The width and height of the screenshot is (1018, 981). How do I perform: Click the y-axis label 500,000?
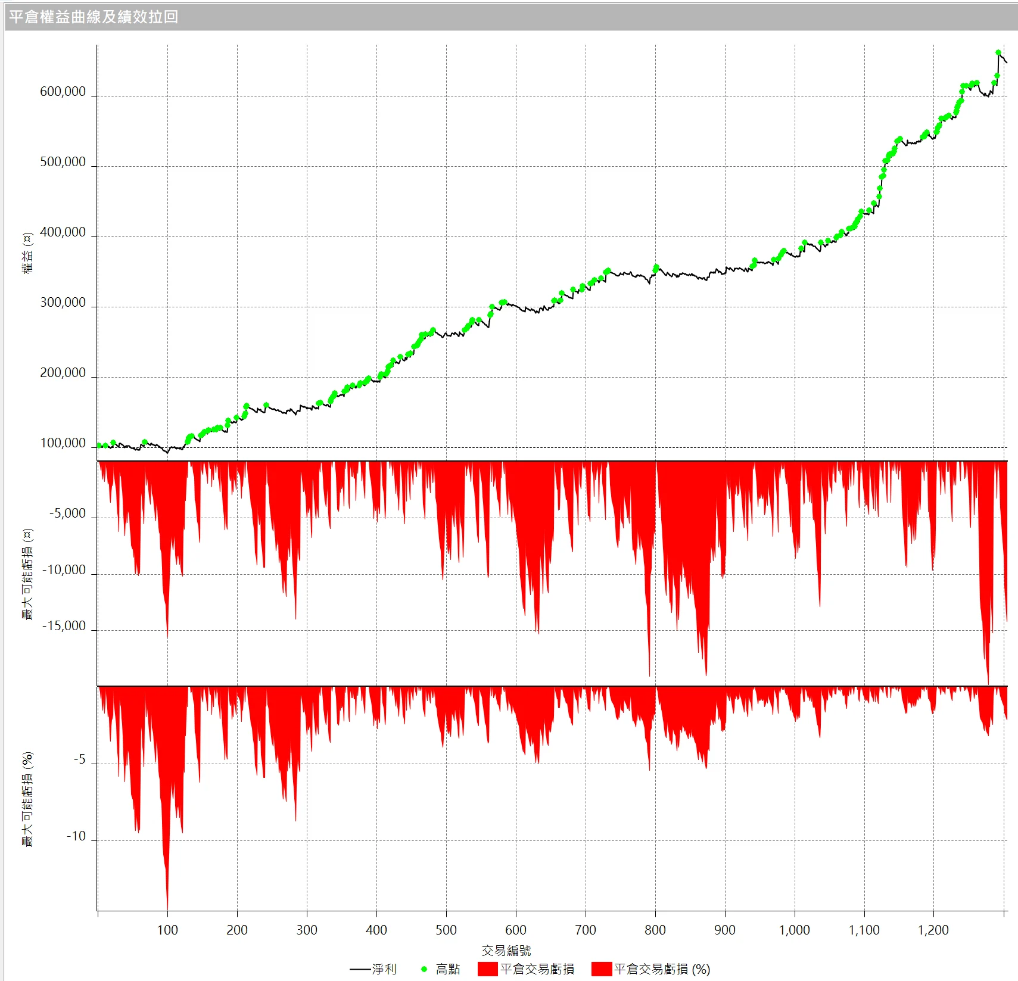pyautogui.click(x=63, y=162)
